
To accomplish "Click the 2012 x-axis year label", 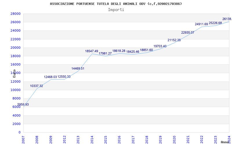I will click(x=64, y=139).
